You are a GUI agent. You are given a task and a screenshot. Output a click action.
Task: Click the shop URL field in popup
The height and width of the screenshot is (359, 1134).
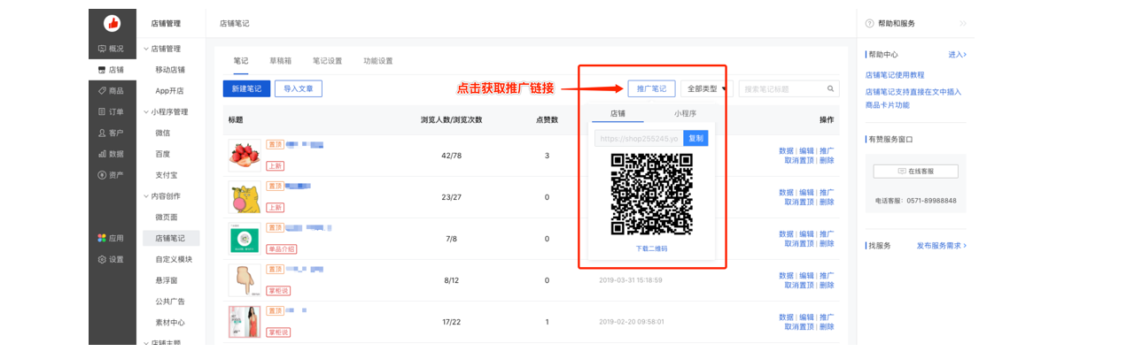(638, 139)
